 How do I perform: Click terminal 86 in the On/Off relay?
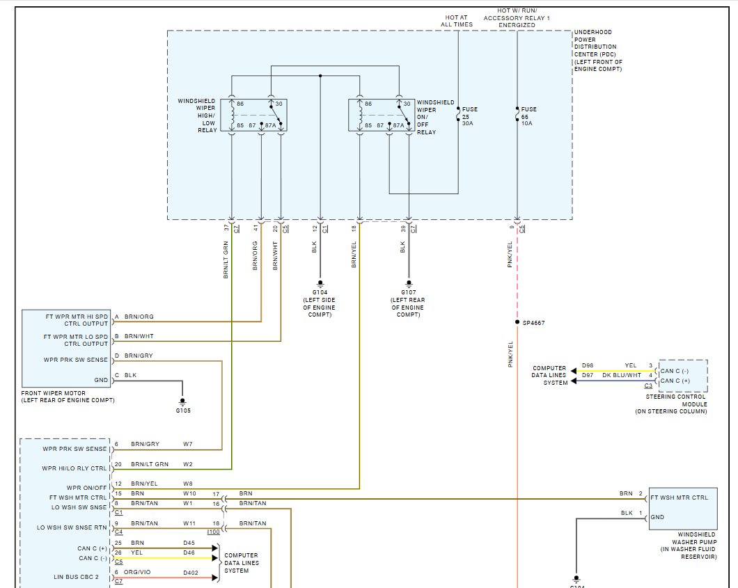click(368, 104)
